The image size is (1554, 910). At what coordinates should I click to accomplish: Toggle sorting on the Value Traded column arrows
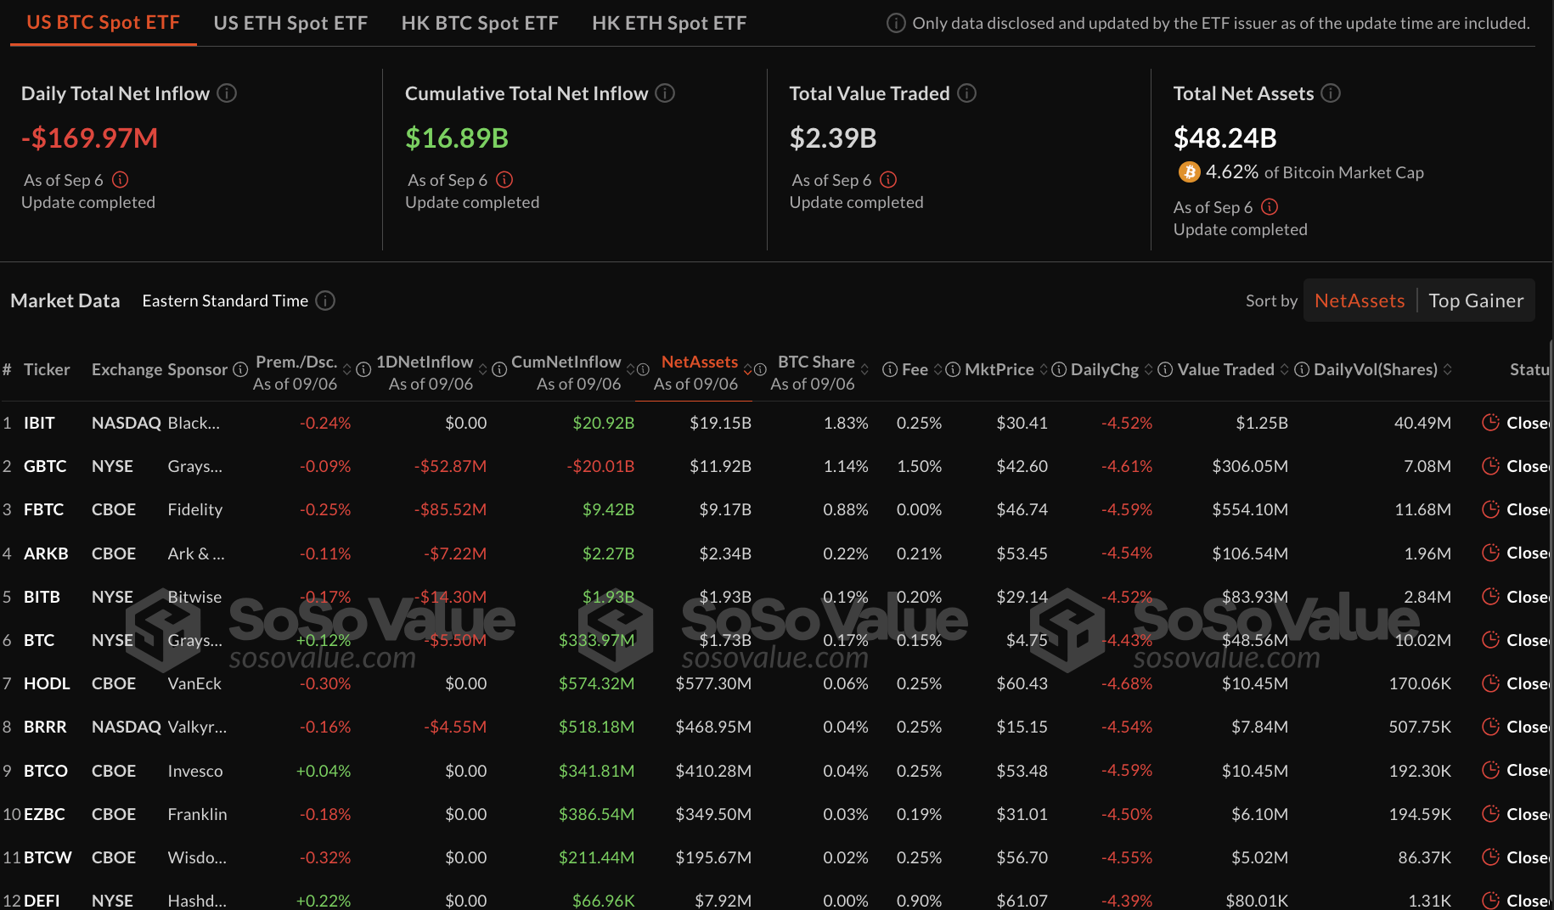point(1284,369)
